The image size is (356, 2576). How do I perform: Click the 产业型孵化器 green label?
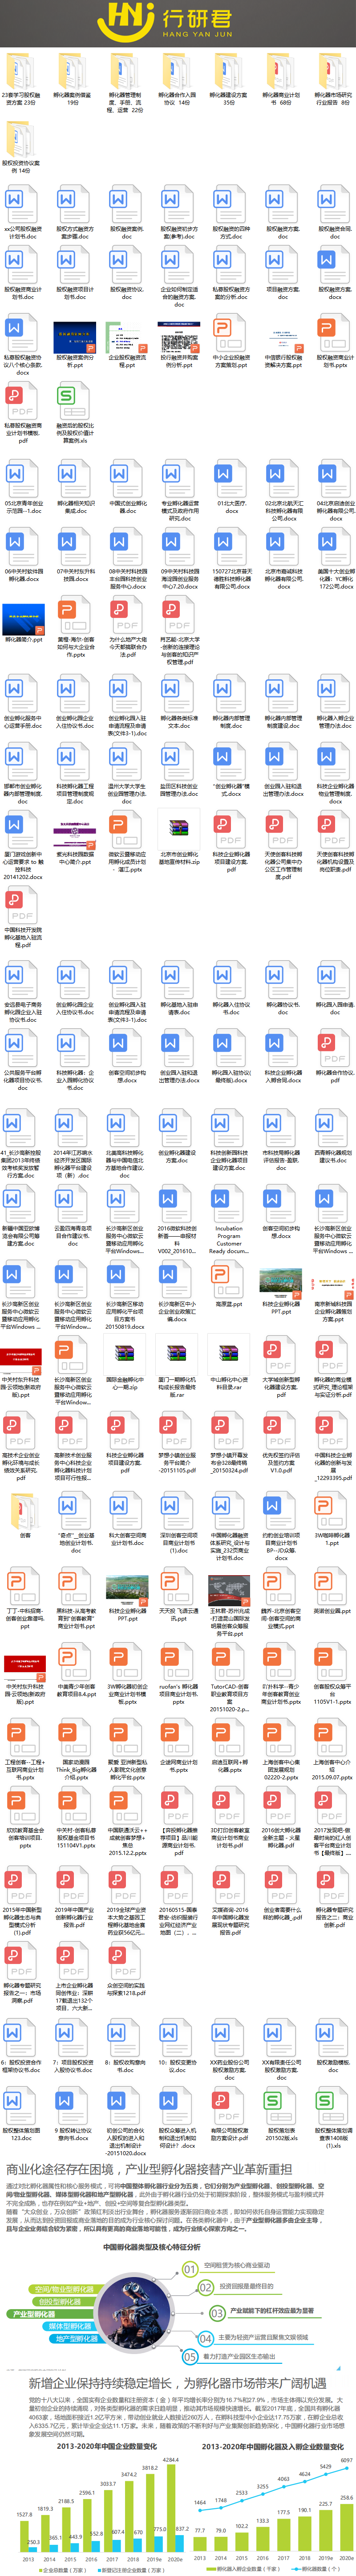[33, 2313]
